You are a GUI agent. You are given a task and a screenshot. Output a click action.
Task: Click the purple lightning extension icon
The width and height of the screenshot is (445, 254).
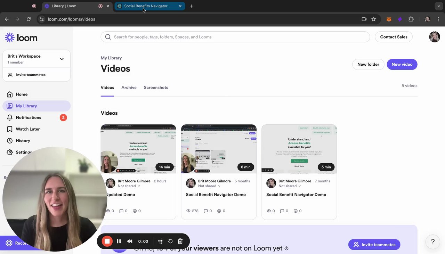[x=400, y=19]
